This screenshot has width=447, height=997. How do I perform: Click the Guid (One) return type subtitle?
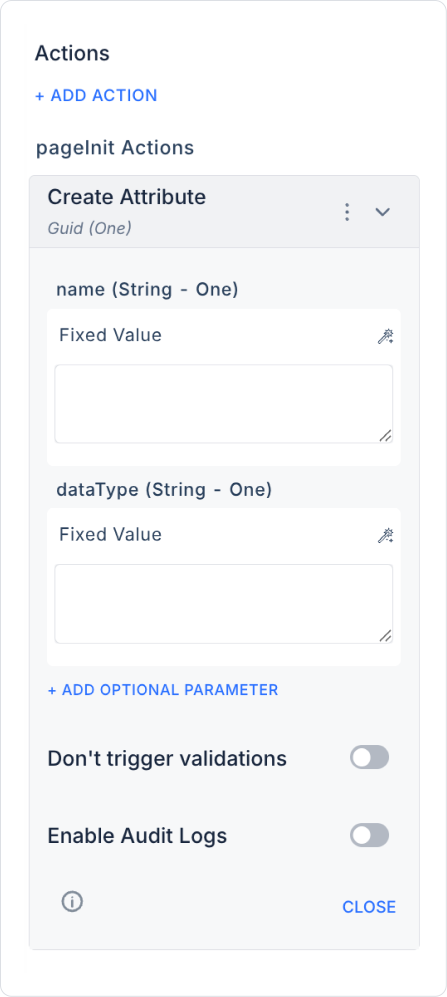click(89, 229)
